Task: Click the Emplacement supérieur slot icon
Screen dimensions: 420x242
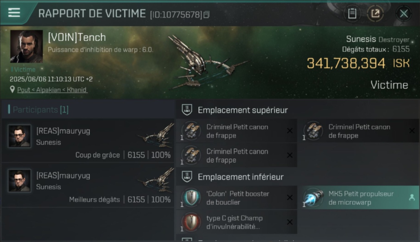Action: 187,110
